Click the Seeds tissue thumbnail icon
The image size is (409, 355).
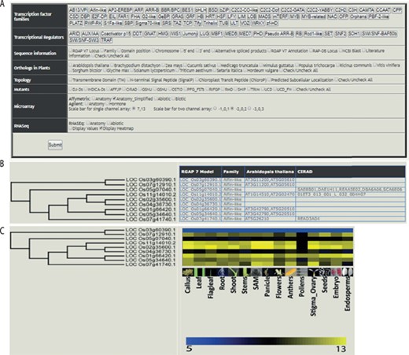pyautogui.click(x=324, y=272)
